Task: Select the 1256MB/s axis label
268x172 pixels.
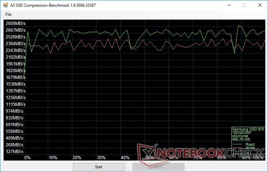Action: click(x=16, y=97)
